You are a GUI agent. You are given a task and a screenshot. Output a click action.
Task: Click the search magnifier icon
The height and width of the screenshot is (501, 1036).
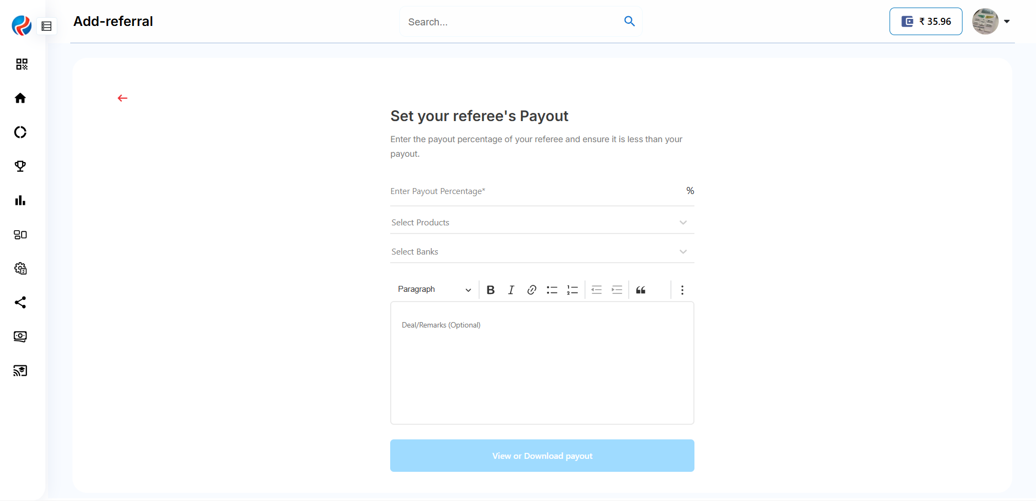[x=629, y=21]
